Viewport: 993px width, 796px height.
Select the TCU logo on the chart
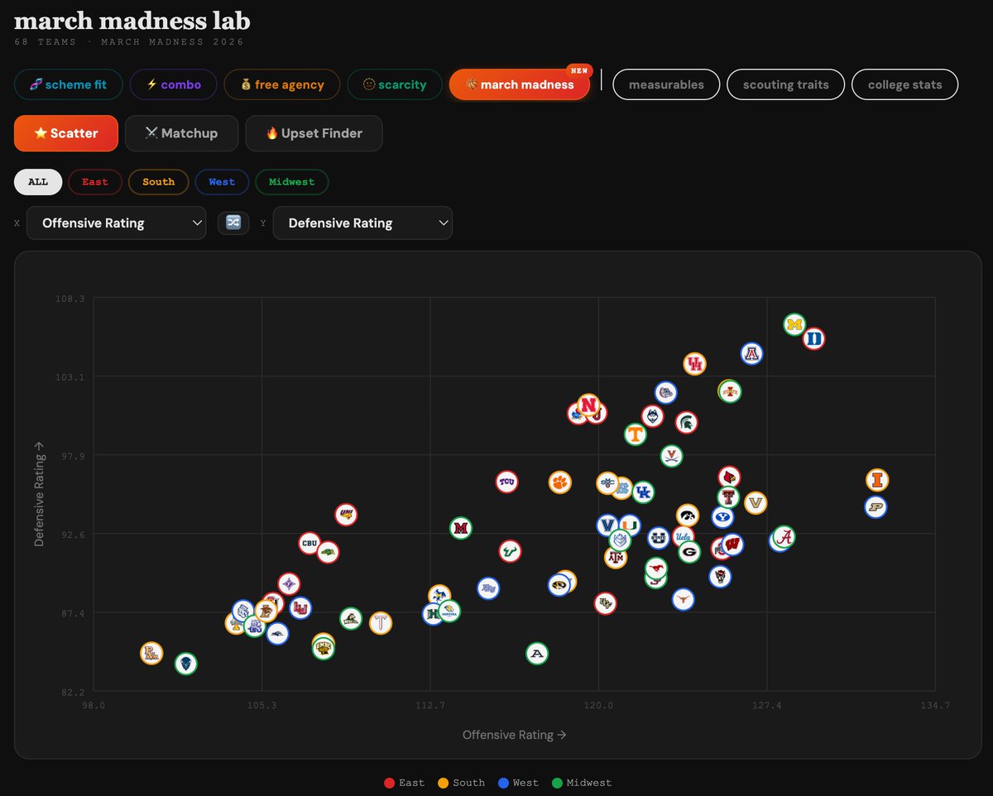tap(507, 482)
